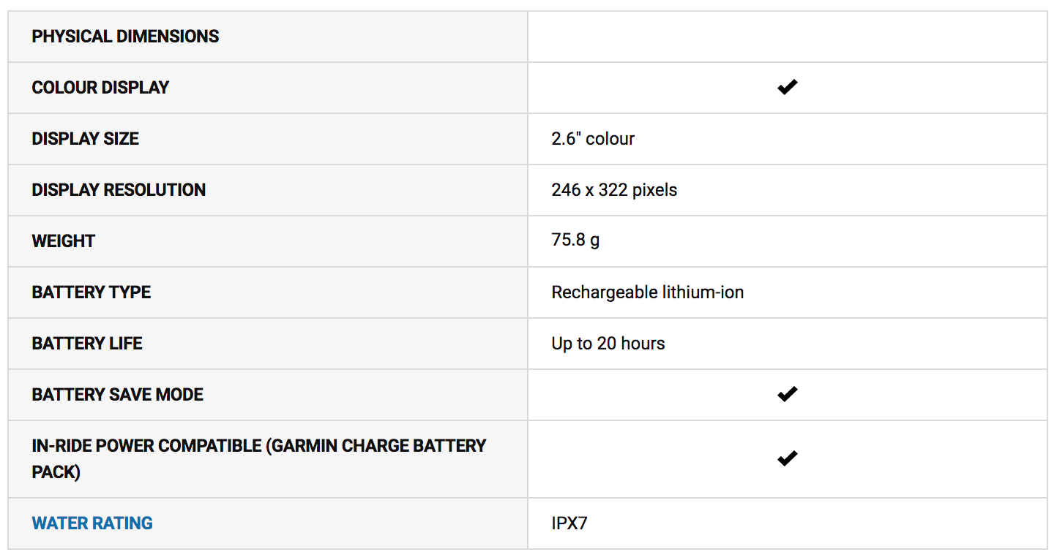This screenshot has width=1057, height=560.
Task: Select the Battery Type label
Action: click(x=91, y=292)
